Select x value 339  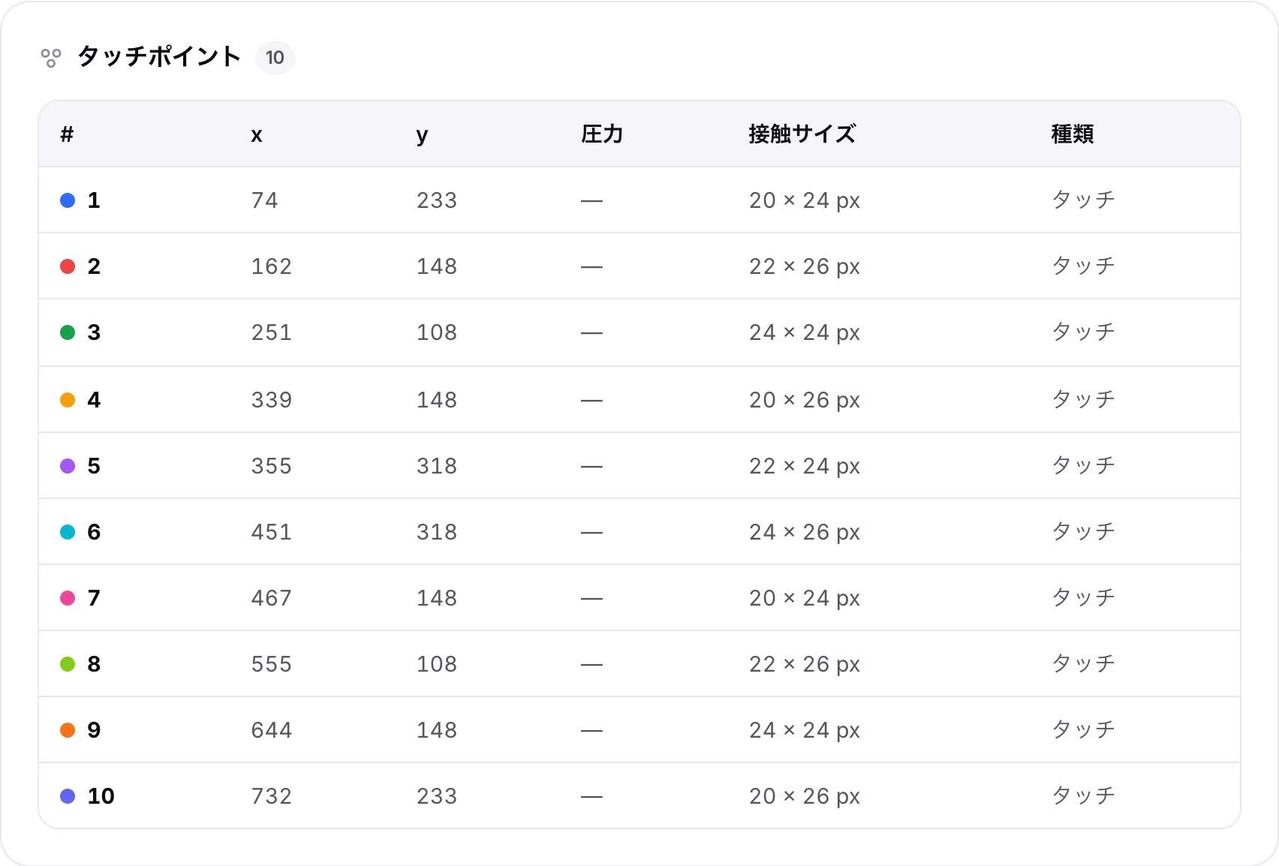pos(271,400)
